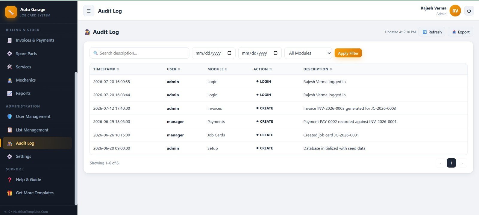479x215 pixels.
Task: Sort by Action using the sort arrows icon
Action: [x=271, y=69]
